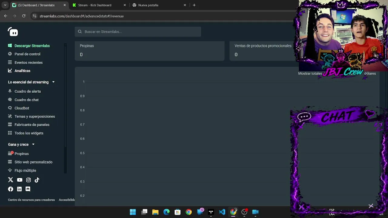Open Microsoft Edge from taskbar

tap(166, 212)
